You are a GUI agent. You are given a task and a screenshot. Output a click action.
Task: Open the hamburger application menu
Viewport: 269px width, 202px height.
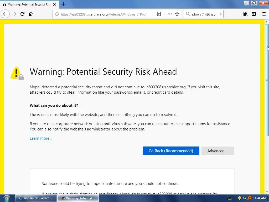click(x=264, y=14)
